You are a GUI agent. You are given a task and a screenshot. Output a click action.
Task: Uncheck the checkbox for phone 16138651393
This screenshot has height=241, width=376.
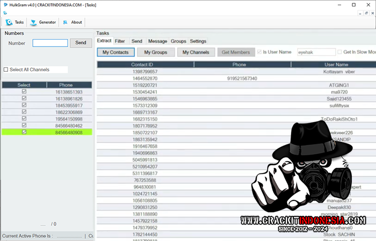24,92
